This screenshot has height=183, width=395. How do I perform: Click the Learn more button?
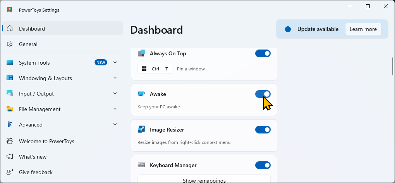click(363, 29)
